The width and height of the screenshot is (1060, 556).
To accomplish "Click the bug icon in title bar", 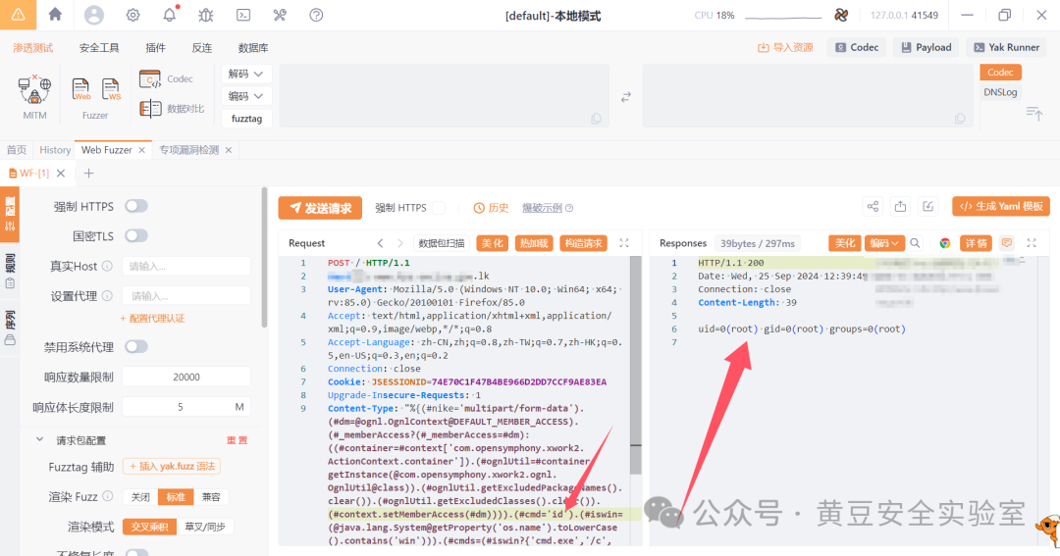I will coord(206,15).
